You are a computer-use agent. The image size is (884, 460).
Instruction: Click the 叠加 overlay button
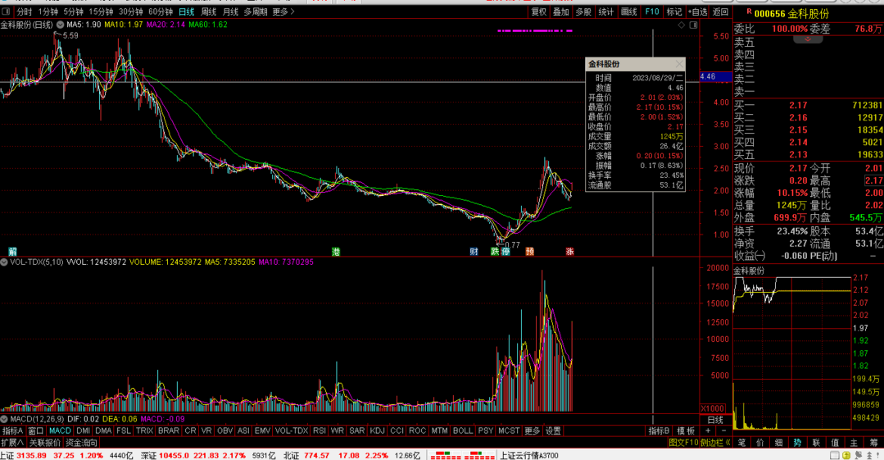coord(560,11)
